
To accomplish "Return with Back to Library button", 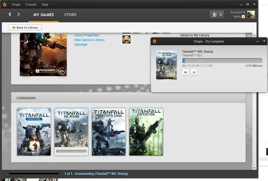I will 25,28.
